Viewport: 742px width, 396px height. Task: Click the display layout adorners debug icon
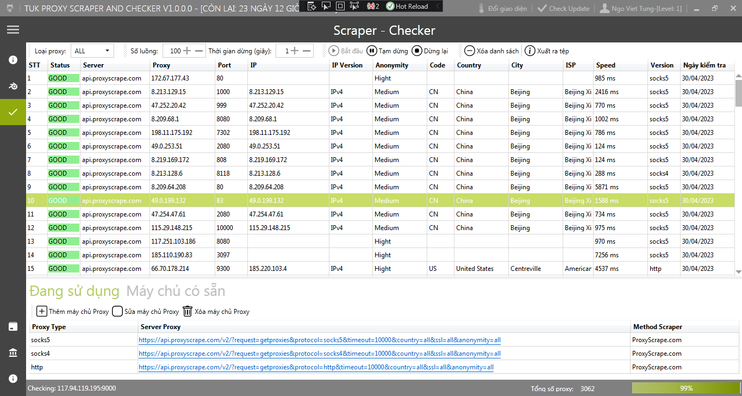click(x=340, y=6)
